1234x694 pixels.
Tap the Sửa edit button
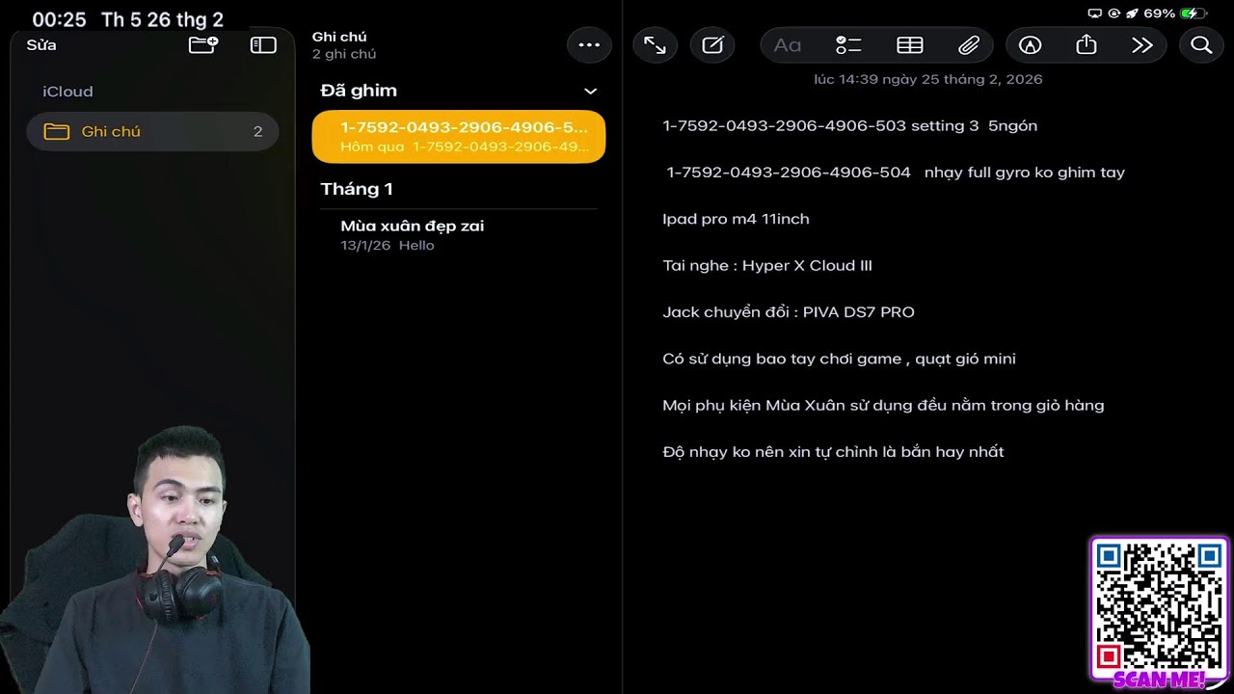41,45
